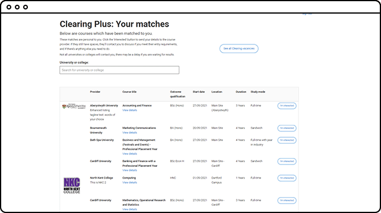The width and height of the screenshot is (381, 213).
Task: Click the Computing course title
Action: [x=129, y=178]
